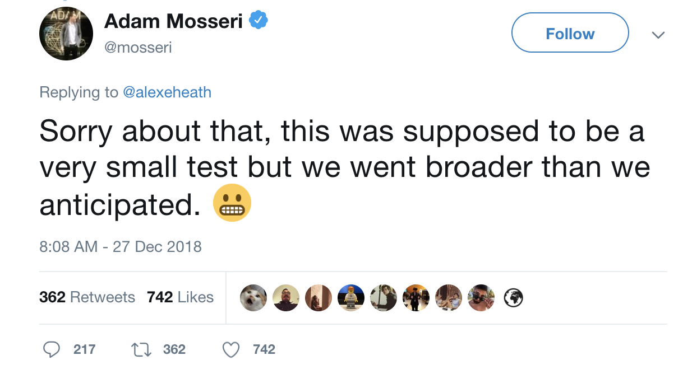Viewport: 683px width, 374px height.
Task: Click the LEGO figure liker avatar
Action: pyautogui.click(x=351, y=298)
